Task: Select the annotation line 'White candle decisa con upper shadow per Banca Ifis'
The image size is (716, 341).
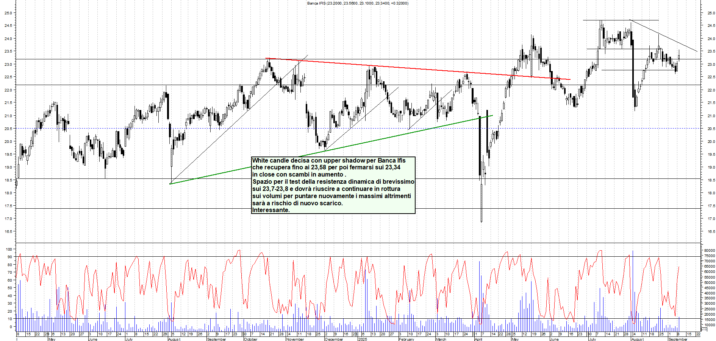Action: click(329, 160)
